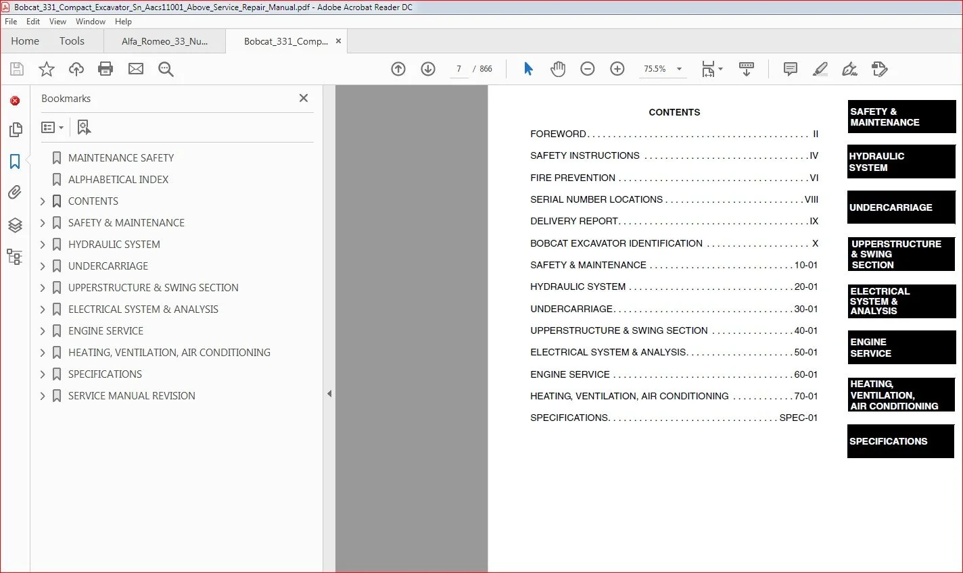Click SPECIFICATIONS black page tab
The height and width of the screenshot is (573, 963).
pos(901,441)
